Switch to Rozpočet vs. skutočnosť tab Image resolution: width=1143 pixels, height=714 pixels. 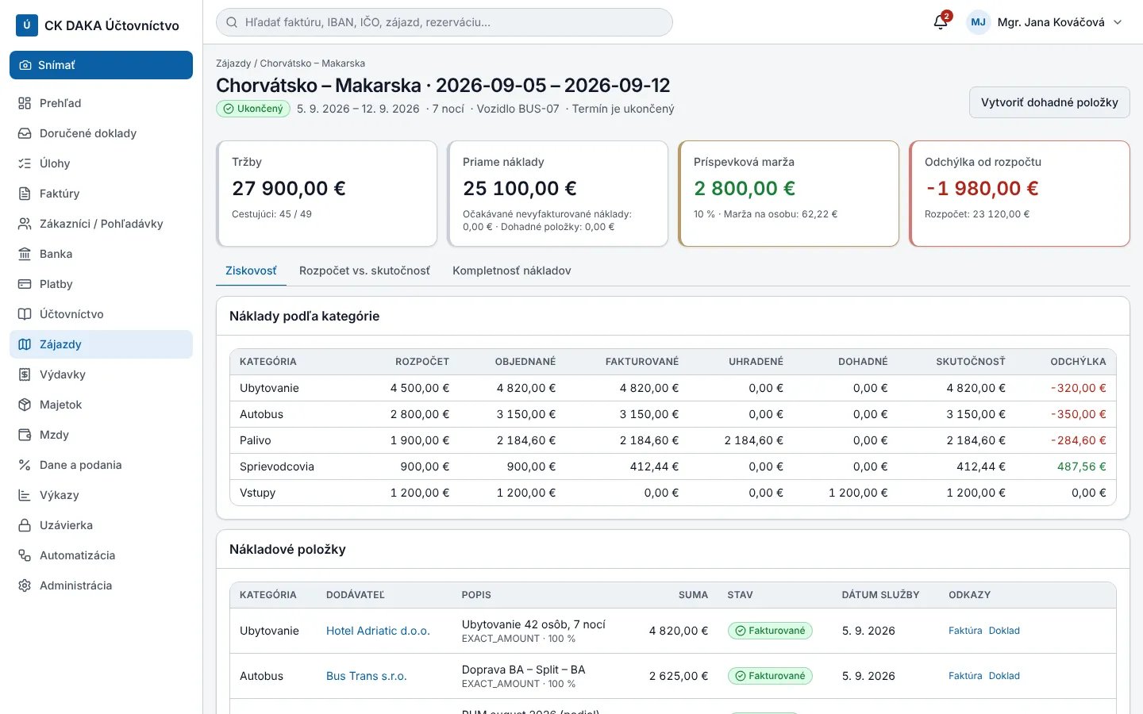[364, 271]
